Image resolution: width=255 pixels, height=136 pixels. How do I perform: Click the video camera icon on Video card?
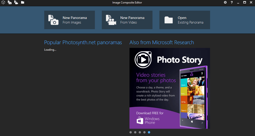pyautogui.click(x=111, y=20)
